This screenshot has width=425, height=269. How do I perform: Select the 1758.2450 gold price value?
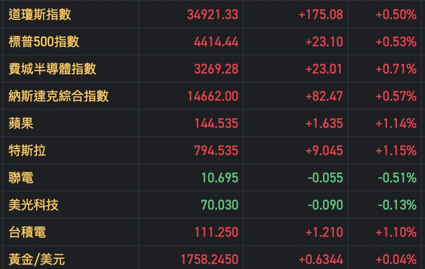(x=209, y=259)
